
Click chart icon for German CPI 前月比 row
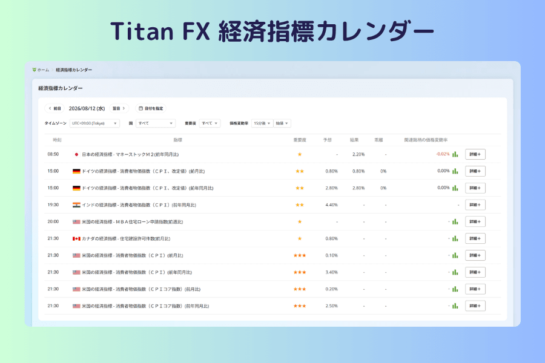[x=455, y=171]
